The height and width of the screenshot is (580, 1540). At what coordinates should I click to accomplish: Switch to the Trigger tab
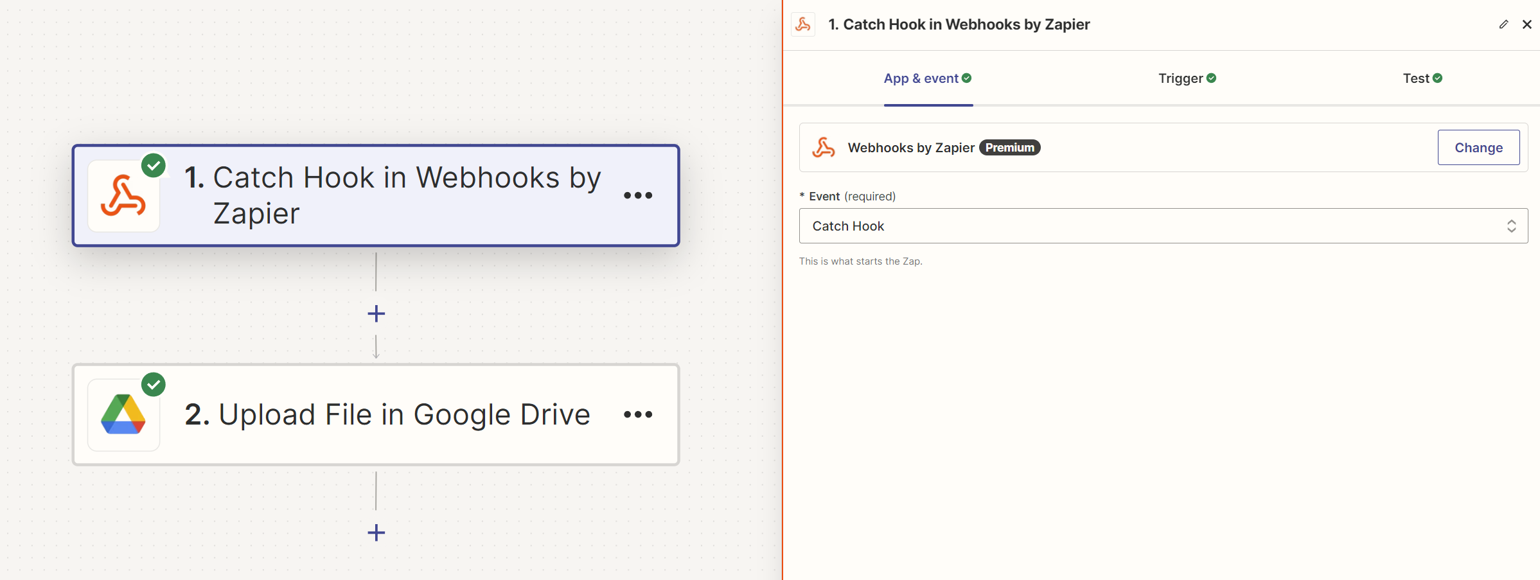point(1187,78)
